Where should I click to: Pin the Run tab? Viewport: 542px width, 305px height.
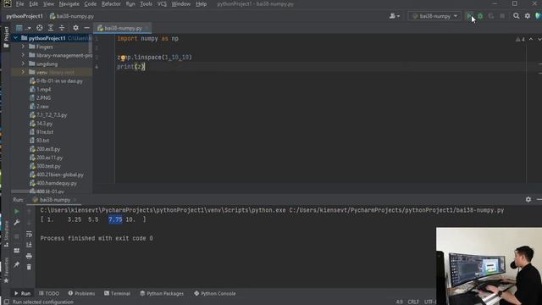pyautogui.click(x=17, y=265)
